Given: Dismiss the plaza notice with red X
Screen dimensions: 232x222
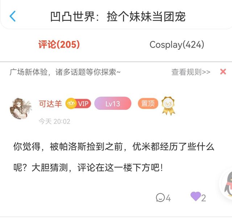Looking at the screenshot, I should click(x=223, y=72).
